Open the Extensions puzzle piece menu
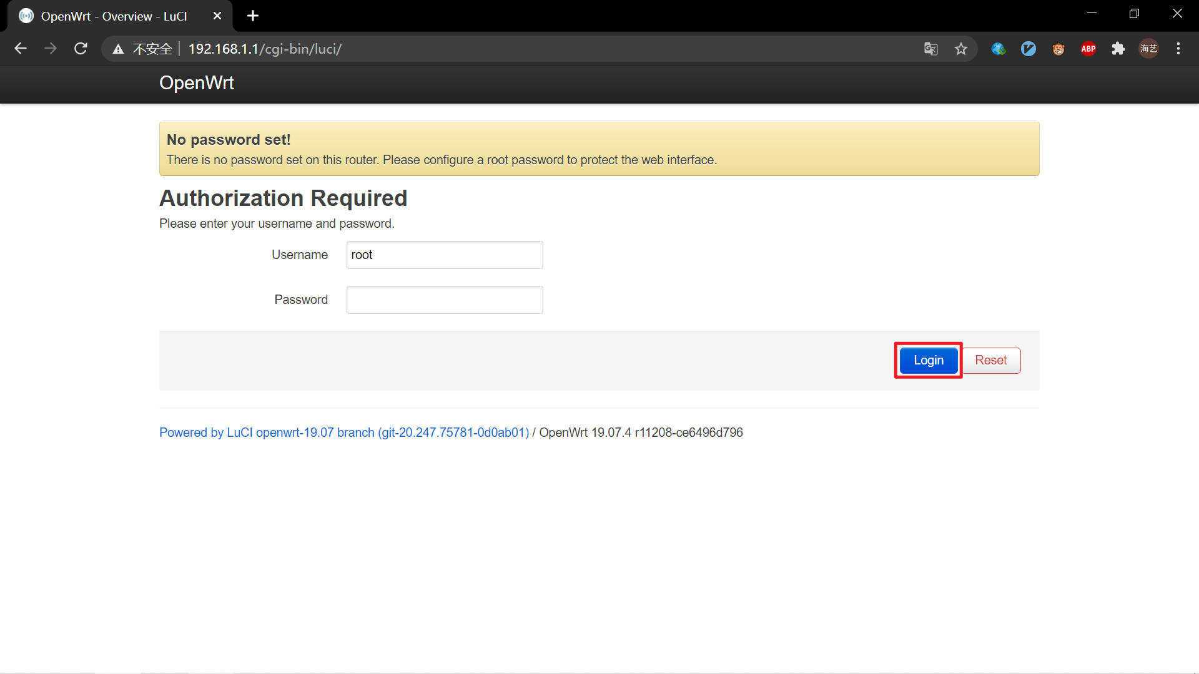1199x674 pixels. point(1118,49)
